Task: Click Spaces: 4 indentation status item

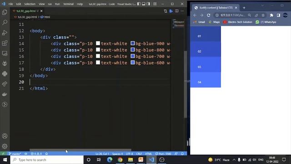Action: [117, 154]
